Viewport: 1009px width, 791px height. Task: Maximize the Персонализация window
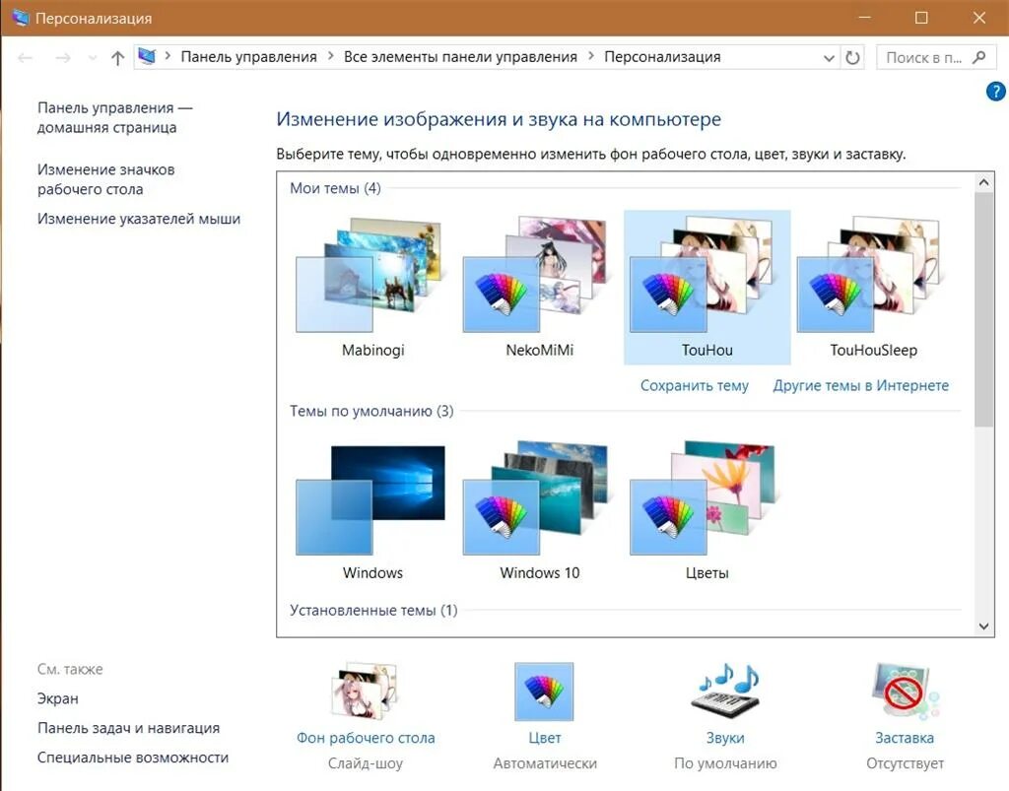[921, 18]
